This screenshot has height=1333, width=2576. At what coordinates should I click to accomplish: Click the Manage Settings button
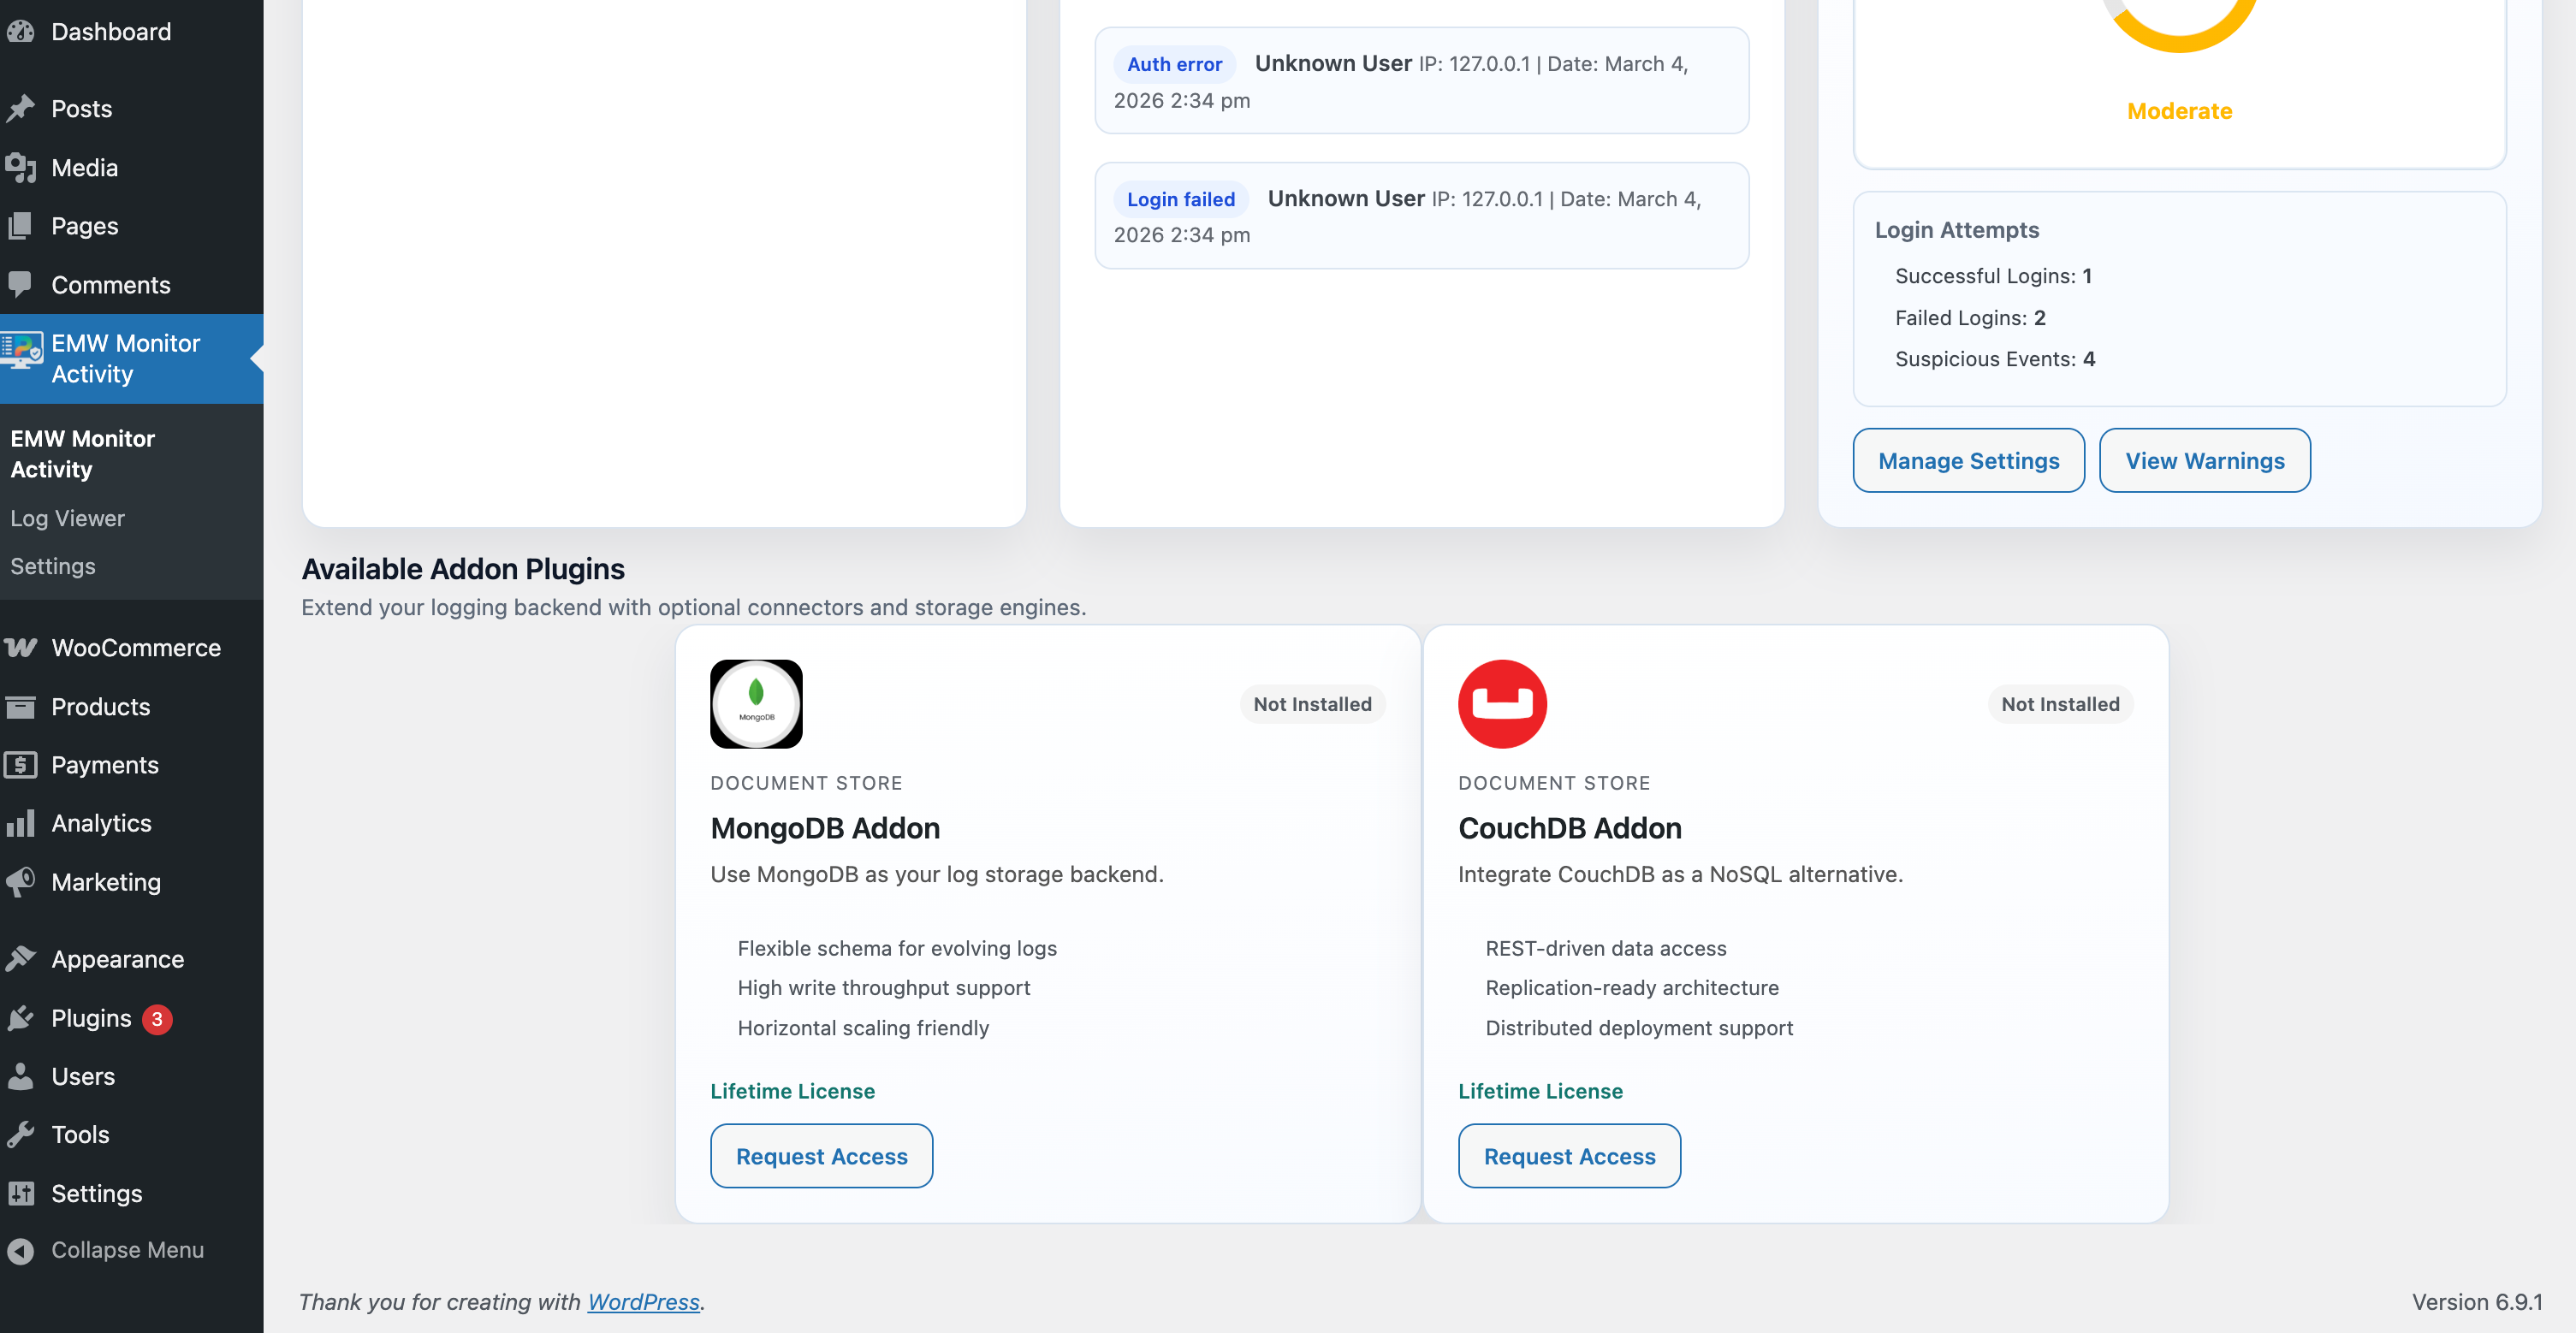click(1968, 460)
